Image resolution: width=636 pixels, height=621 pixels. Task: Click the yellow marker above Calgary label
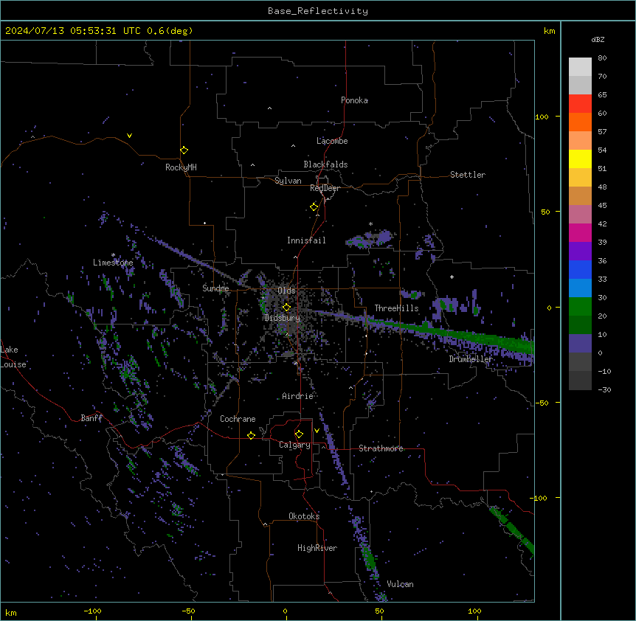pyautogui.click(x=299, y=434)
